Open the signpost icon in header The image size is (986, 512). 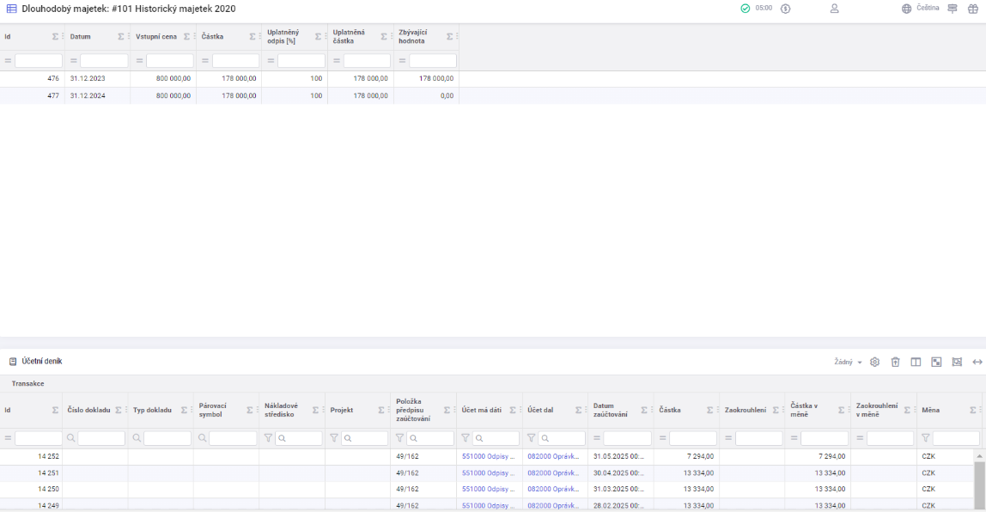tap(953, 9)
